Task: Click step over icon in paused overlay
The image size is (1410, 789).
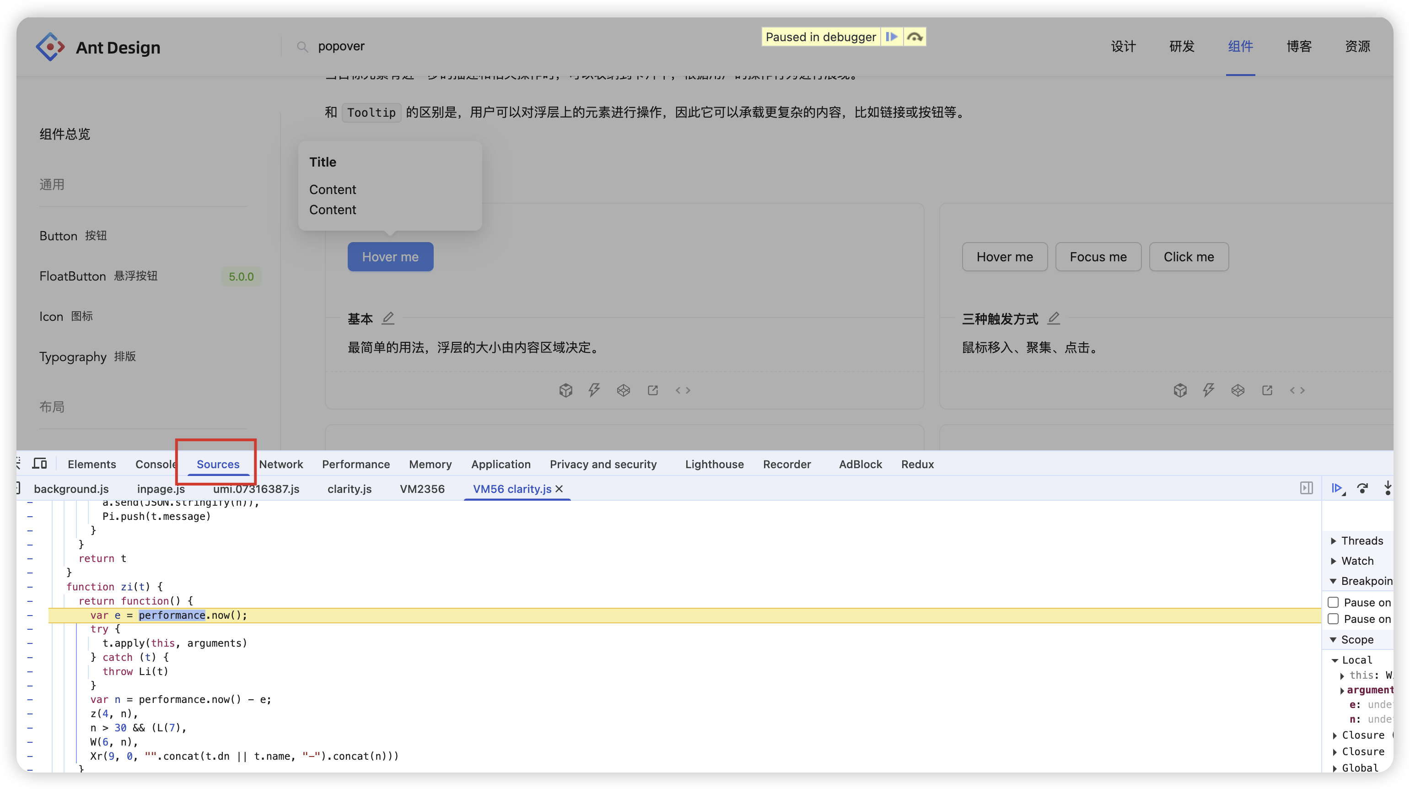Action: click(x=915, y=37)
